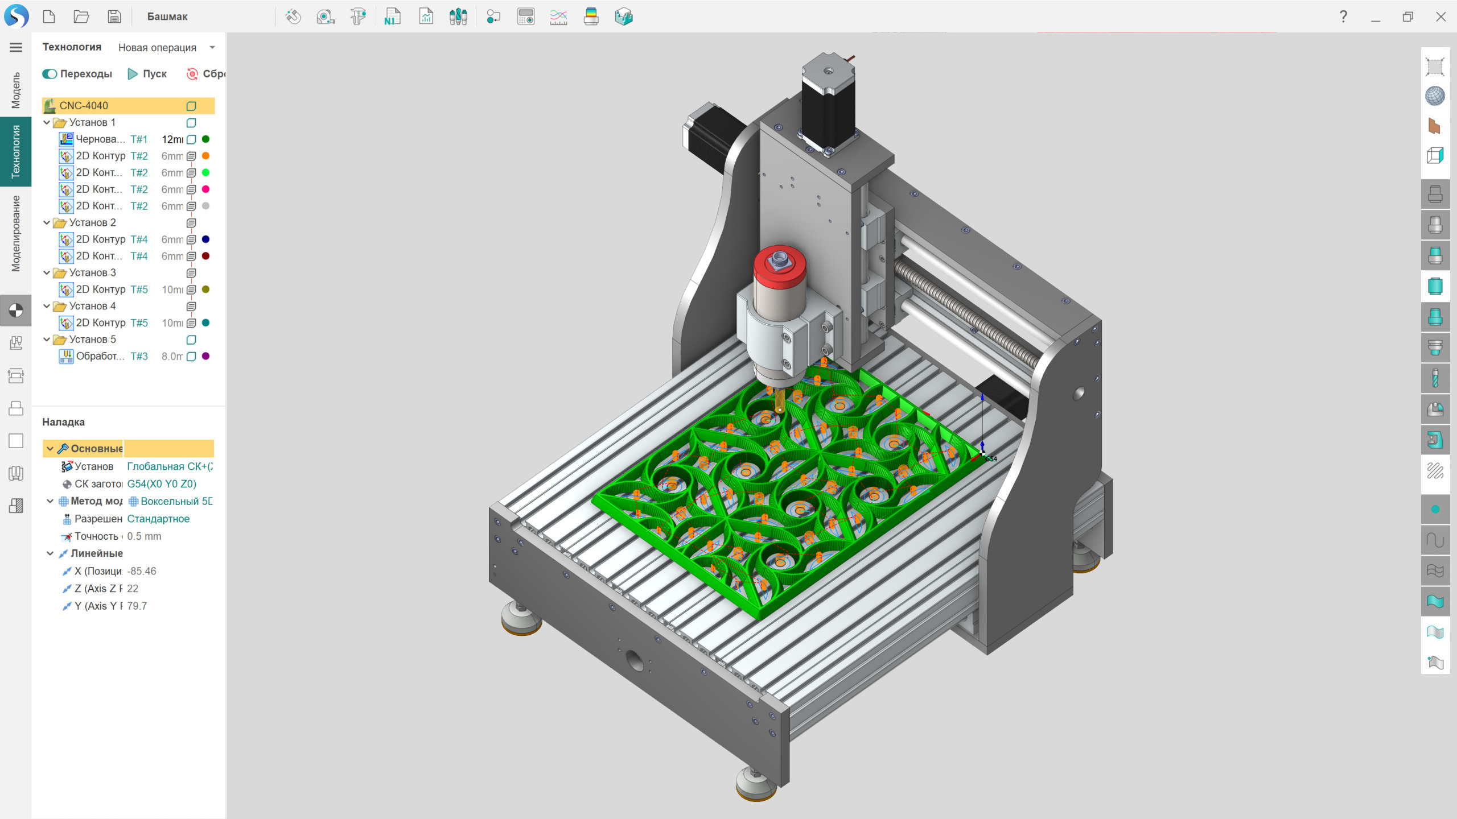The height and width of the screenshot is (819, 1457).
Task: Toggle the checkbox on the Установ 5 row
Action: click(191, 340)
